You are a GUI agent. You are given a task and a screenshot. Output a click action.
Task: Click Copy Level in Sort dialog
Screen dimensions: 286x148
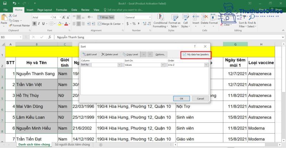click(130, 54)
